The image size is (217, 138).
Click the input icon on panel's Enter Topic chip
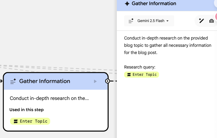tap(129, 75)
